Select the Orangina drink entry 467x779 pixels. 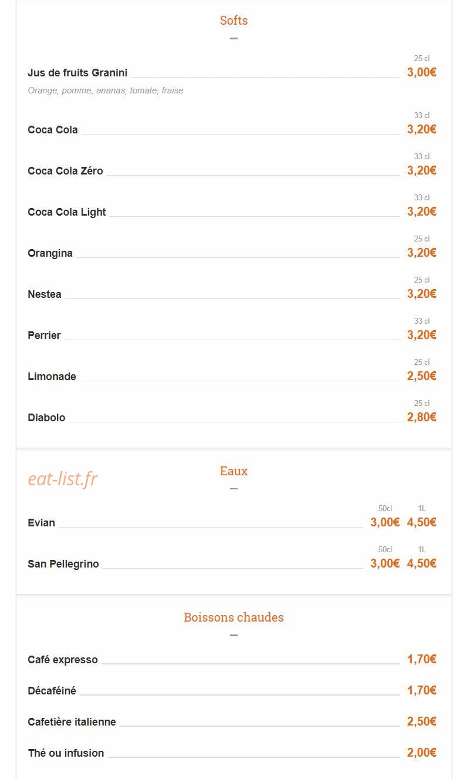point(50,253)
